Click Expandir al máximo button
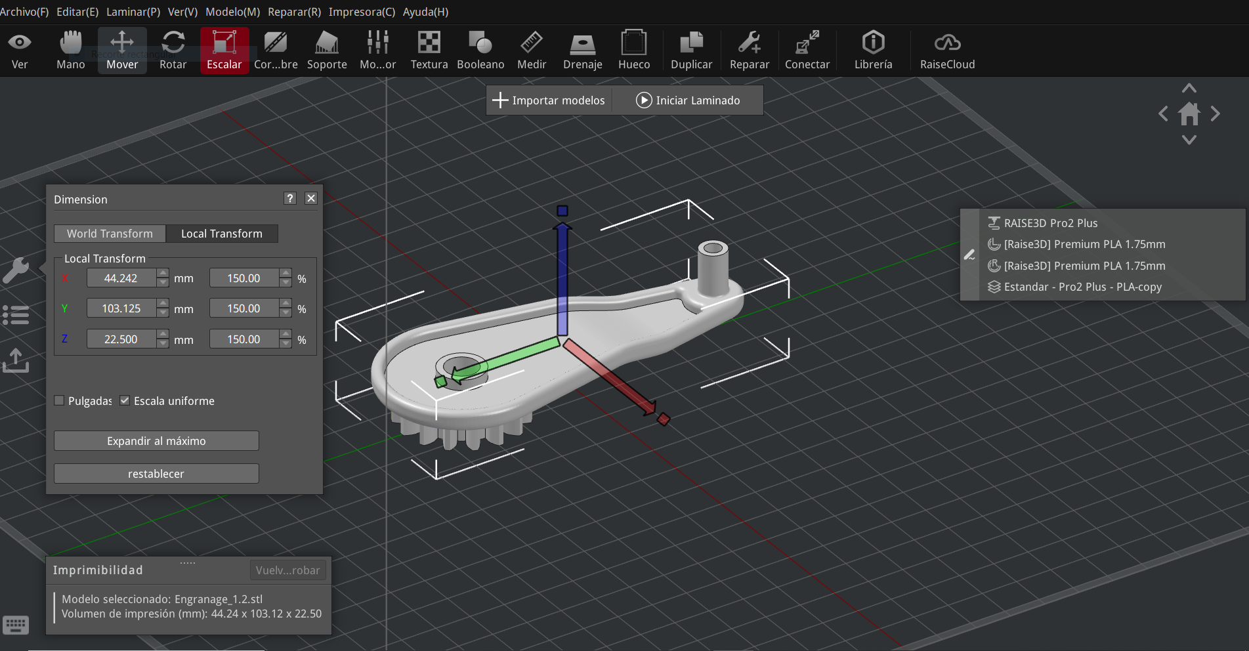Image resolution: width=1249 pixels, height=651 pixels. coord(156,441)
